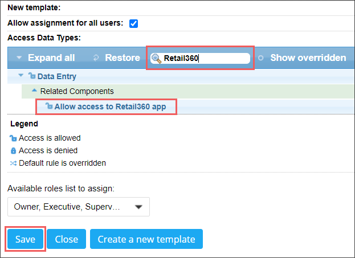355x258 pixels.
Task: Click Restore in the toolbar
Action: coord(123,58)
